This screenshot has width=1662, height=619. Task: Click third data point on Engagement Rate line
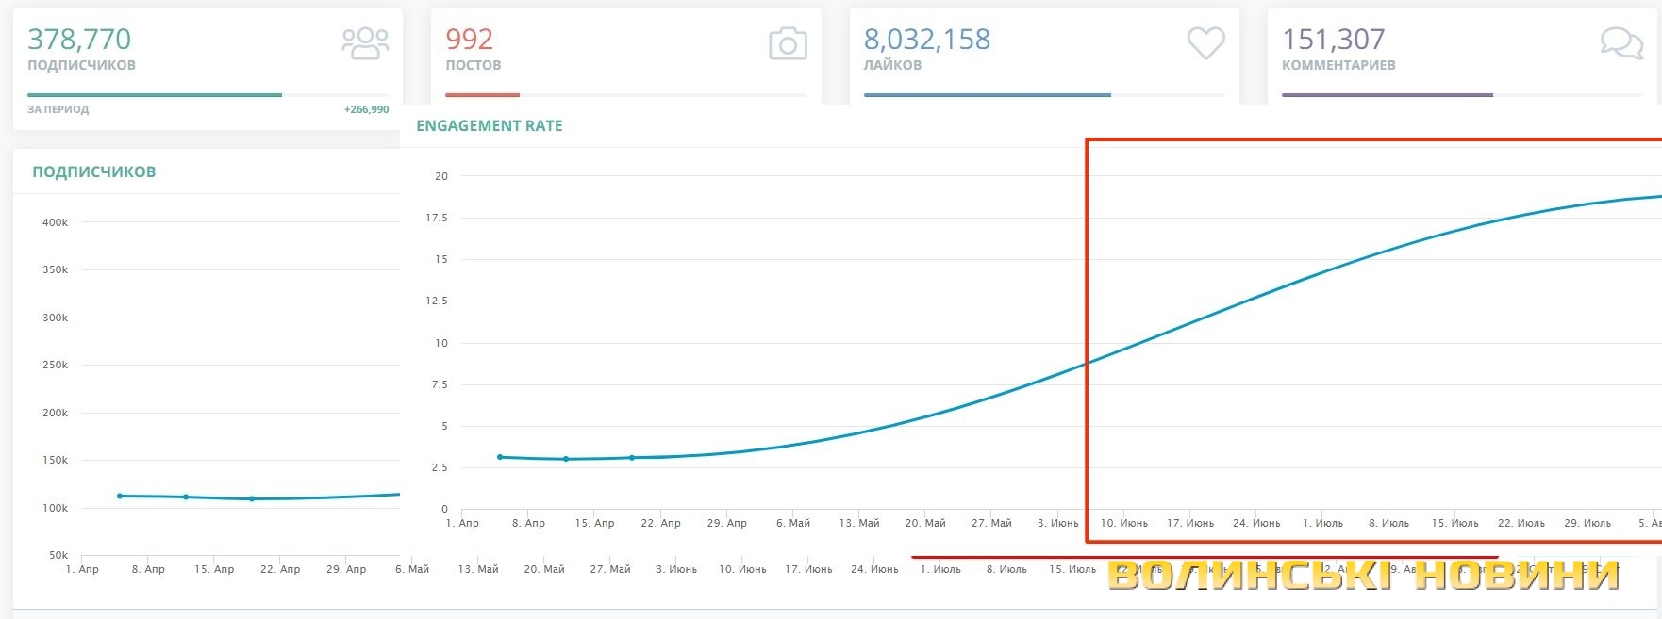tap(632, 458)
